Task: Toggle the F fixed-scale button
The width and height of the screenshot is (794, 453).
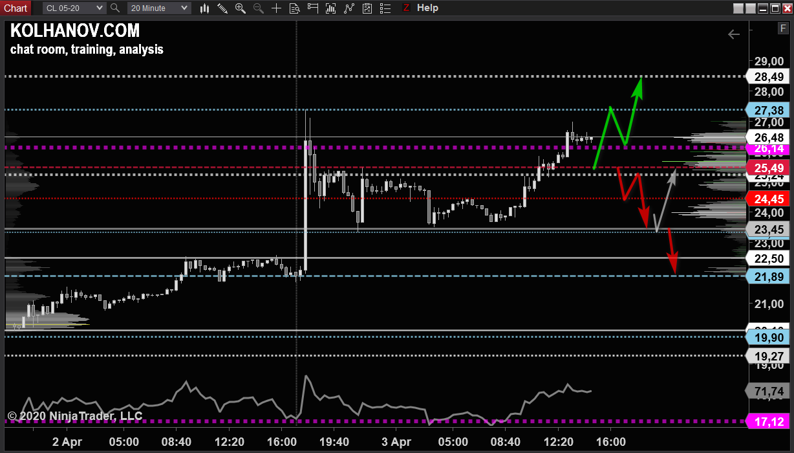Action: point(783,28)
